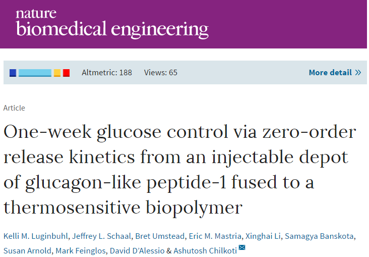Click the envelope icon beside Ashutosh Chilkoti
This screenshot has width=369, height=257.
point(242,247)
